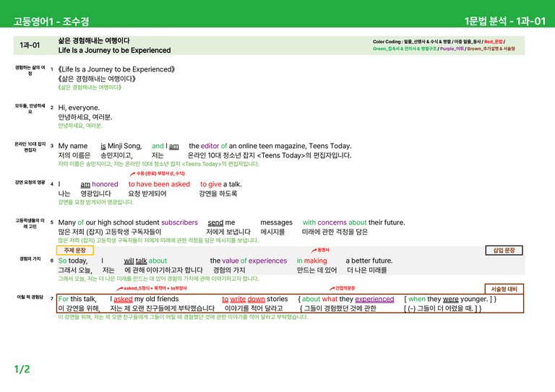Screen dimensions: 555x392
Task: Click title Life Is a Journey to be Experienced
Action: [x=114, y=51]
